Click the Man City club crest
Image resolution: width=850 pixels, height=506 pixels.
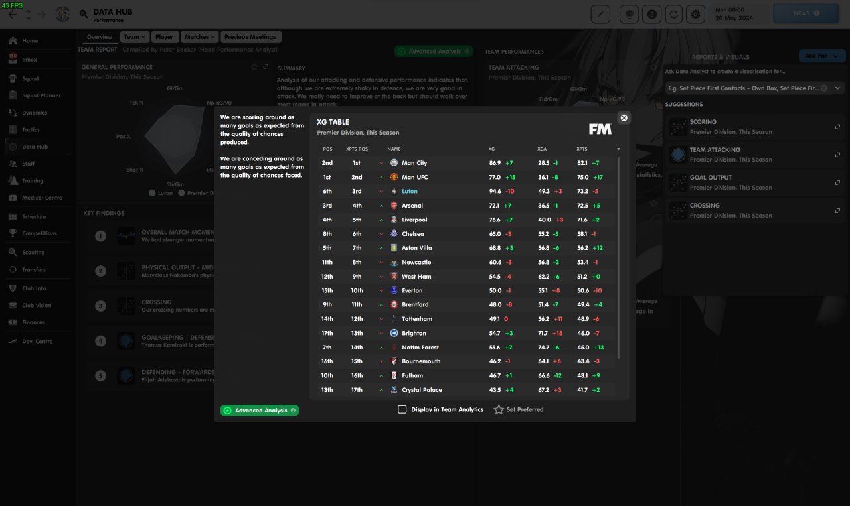coord(394,163)
